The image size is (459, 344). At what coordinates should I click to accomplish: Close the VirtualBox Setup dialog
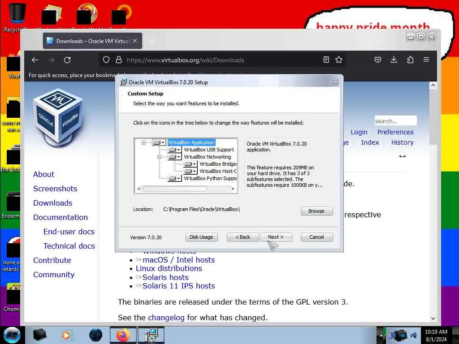pos(335,82)
